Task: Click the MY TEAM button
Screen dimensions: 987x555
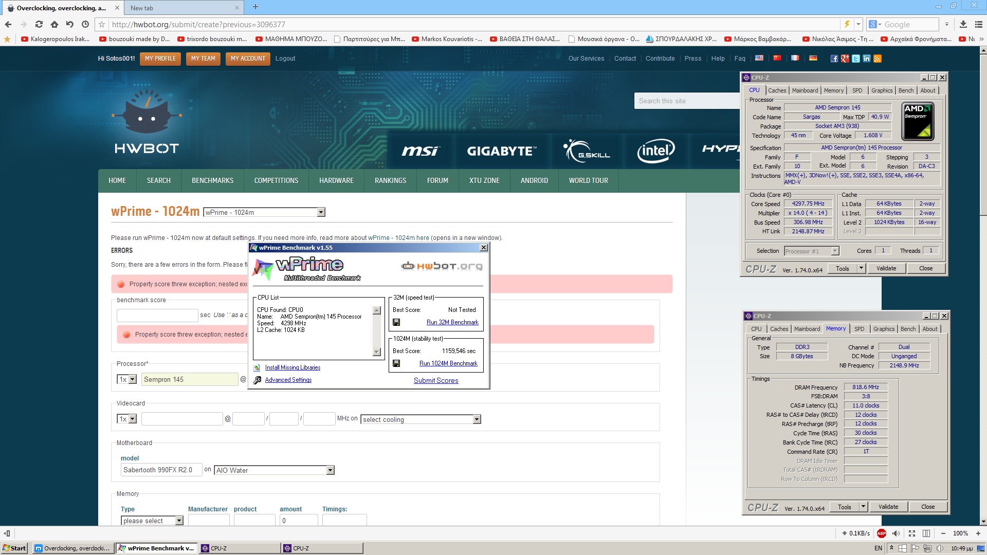Action: click(203, 59)
